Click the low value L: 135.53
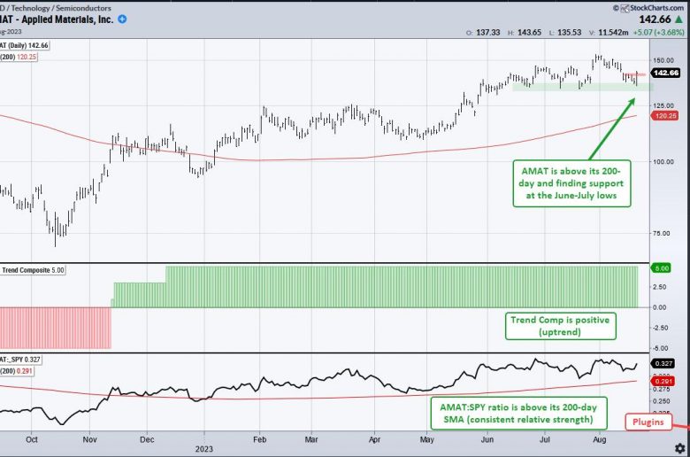 pos(565,33)
